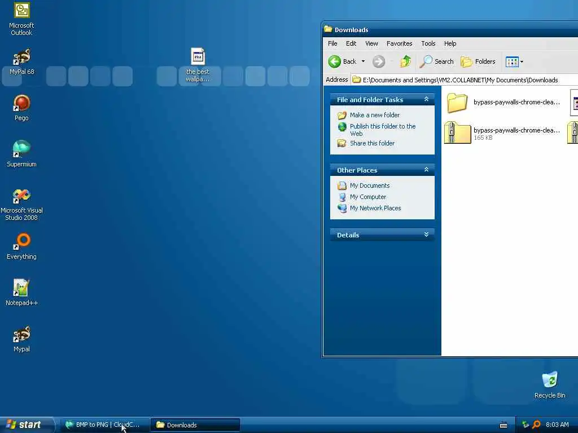Open the Favorites menu
Screen dimensions: 578x433
click(x=399, y=43)
